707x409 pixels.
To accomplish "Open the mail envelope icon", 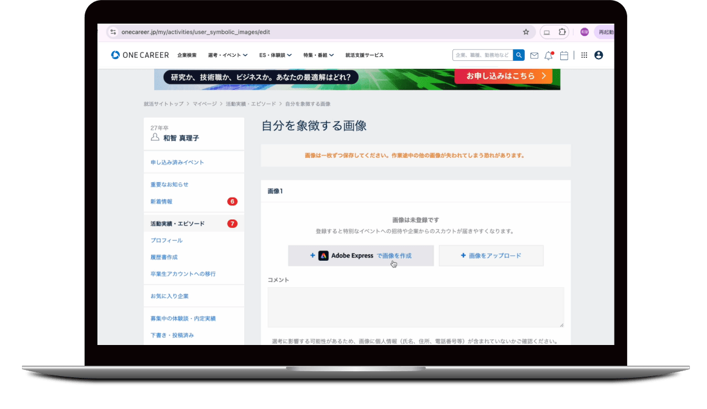I will click(x=534, y=55).
